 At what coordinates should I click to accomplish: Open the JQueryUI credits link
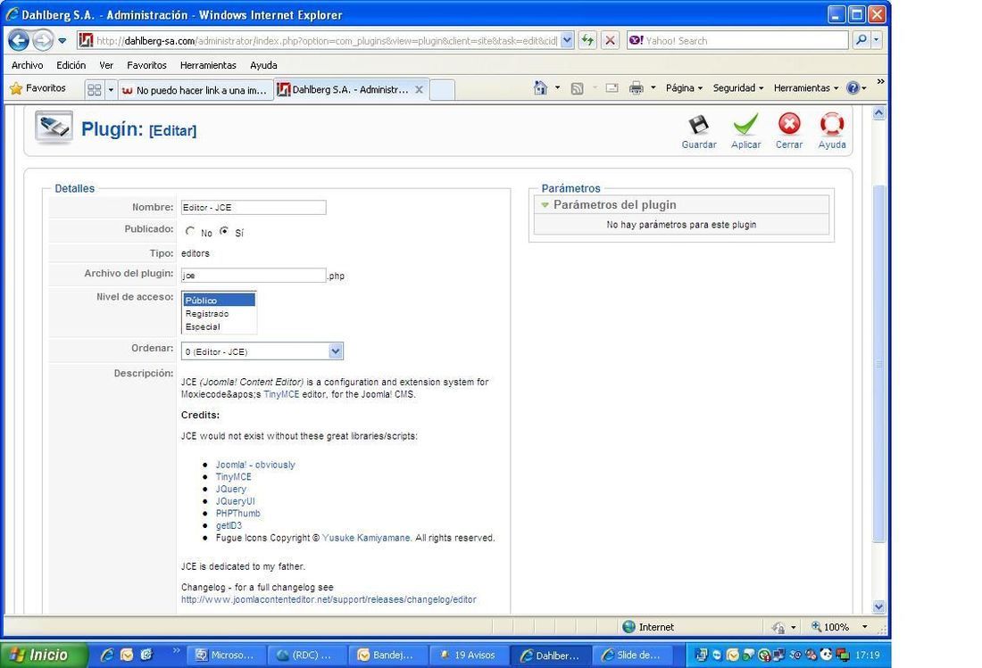(x=235, y=501)
